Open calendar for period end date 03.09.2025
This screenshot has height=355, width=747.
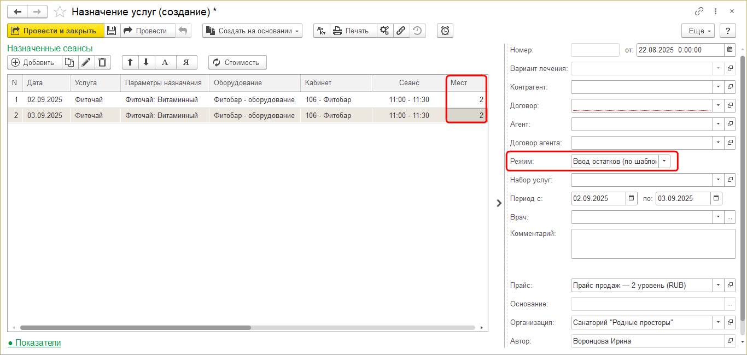716,198
